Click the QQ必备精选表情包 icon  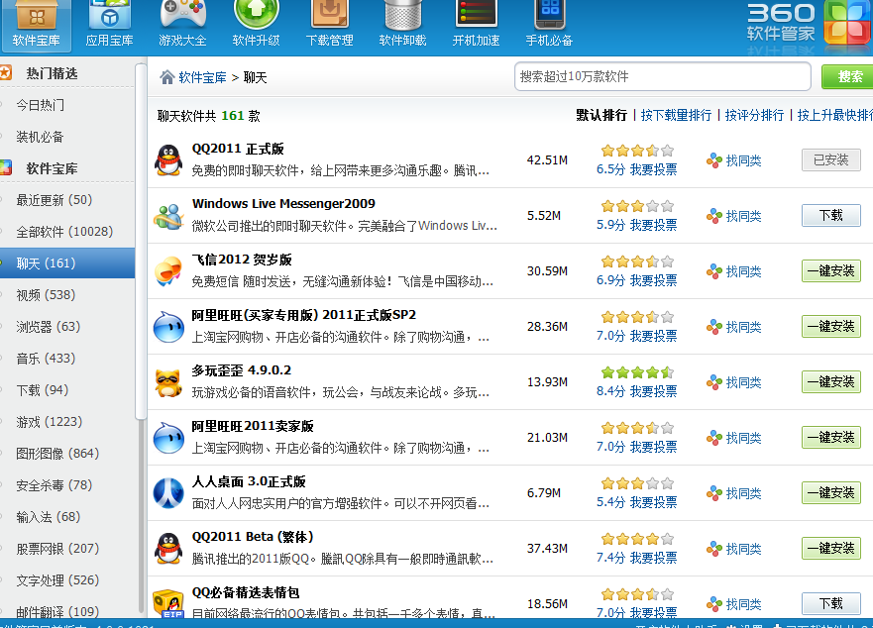click(x=168, y=603)
